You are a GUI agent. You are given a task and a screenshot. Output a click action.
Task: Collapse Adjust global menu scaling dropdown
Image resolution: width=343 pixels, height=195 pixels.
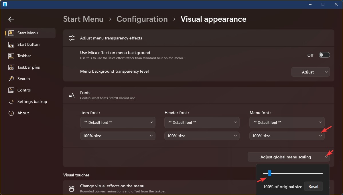[x=289, y=157]
